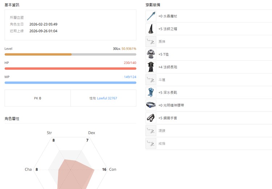Select the +5 T恤 item name
272x189 pixels.
tap(164, 54)
